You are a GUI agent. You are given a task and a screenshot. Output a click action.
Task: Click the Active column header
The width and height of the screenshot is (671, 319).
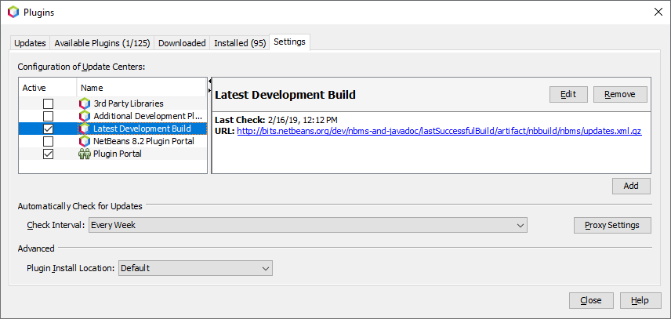48,88
